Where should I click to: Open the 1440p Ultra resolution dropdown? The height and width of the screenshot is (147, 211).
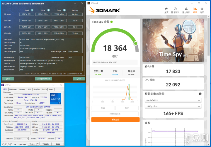coord(173,106)
